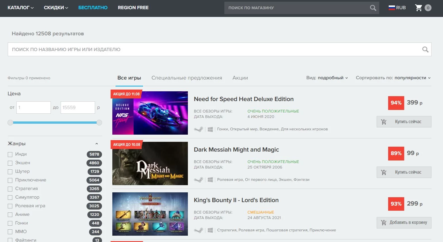Click the Russian flag next to RUB currency
Viewport: 443px width, 242px height.
click(392, 8)
